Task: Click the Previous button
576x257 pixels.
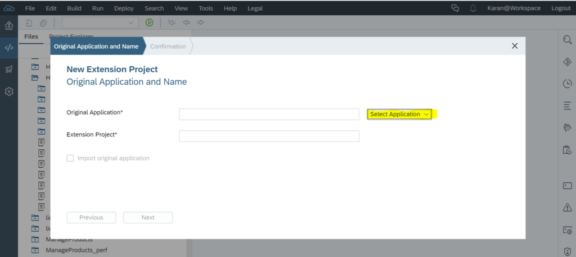Action: coord(91,217)
